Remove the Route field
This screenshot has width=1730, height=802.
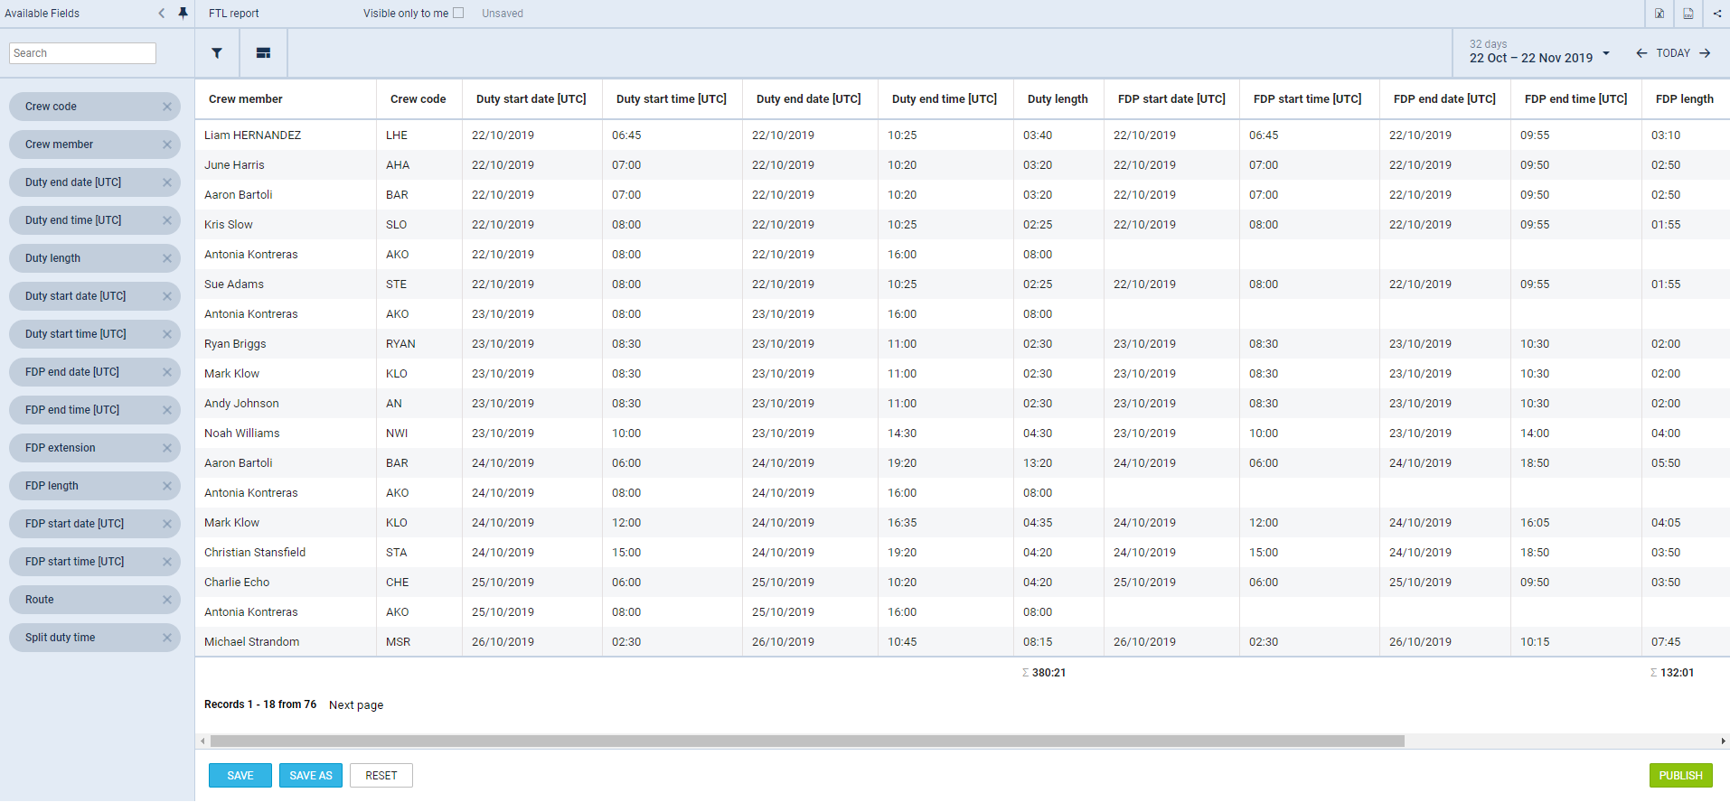pos(166,600)
